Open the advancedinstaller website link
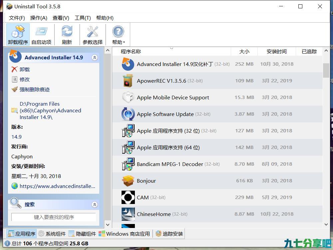The height and width of the screenshot is (250, 333). click(x=57, y=186)
